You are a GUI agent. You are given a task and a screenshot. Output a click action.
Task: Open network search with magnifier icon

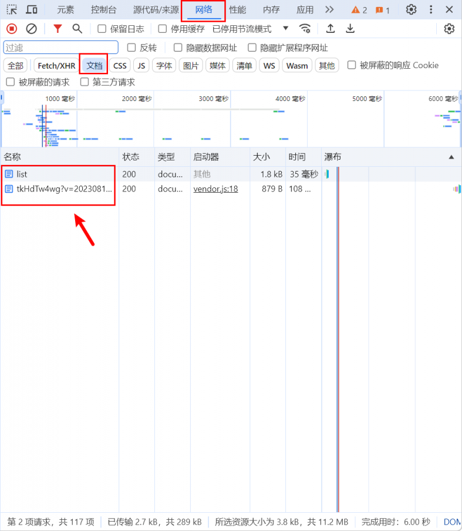click(x=77, y=29)
